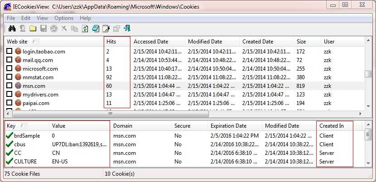Refresh the list with green arrows icon
376x182 pixels.
[85, 29]
